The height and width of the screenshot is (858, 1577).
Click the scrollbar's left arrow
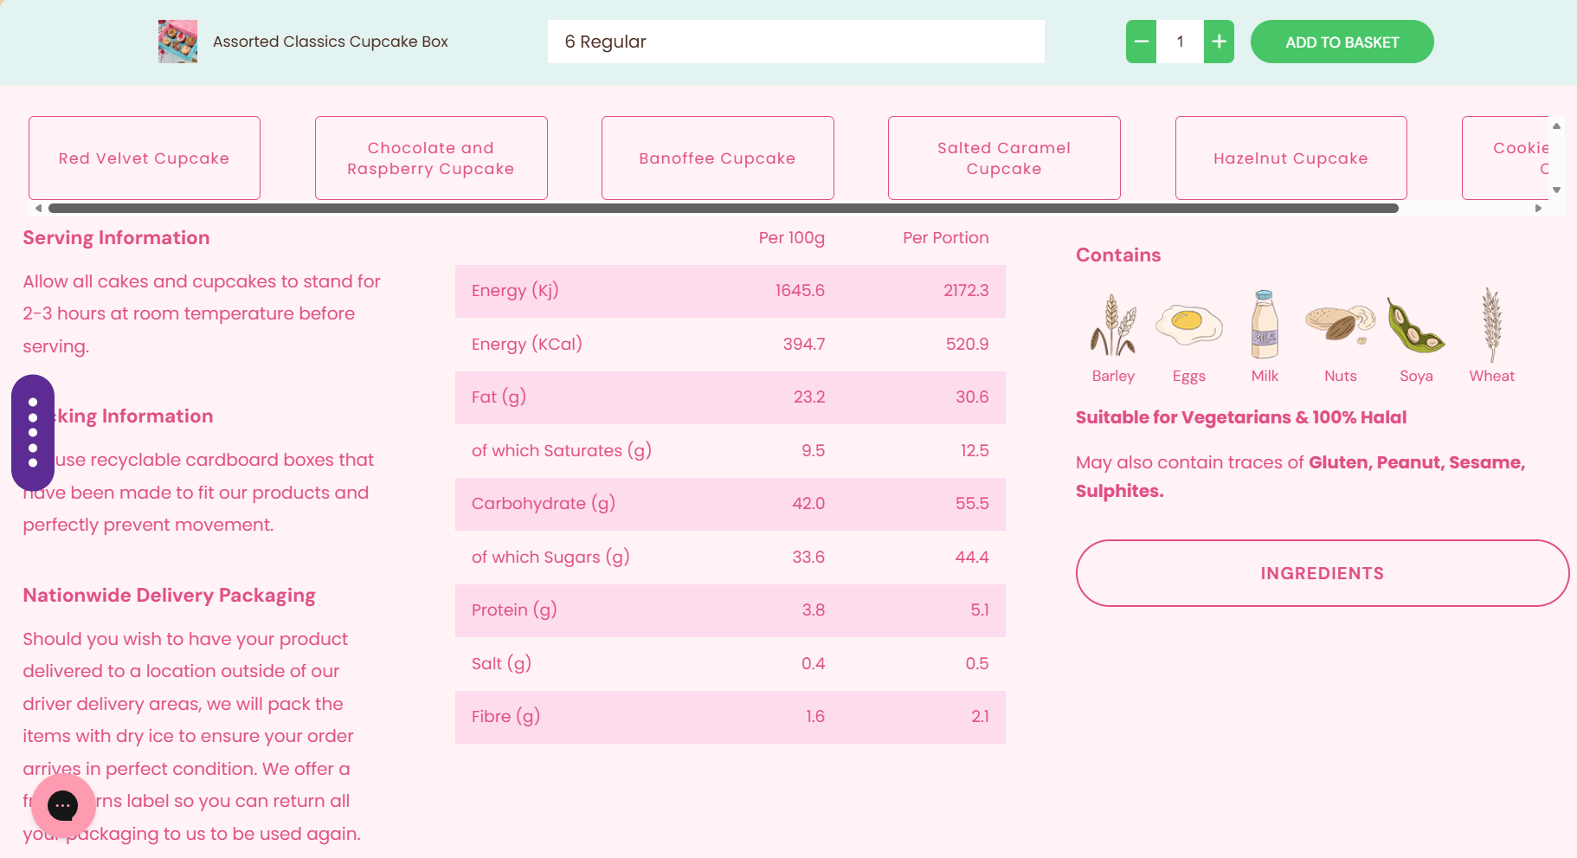(x=38, y=208)
